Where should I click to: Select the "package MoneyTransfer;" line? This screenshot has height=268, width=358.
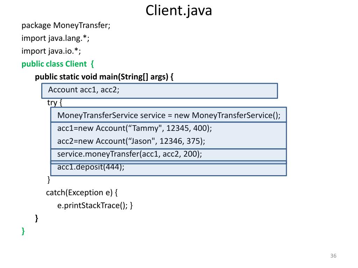66,25
